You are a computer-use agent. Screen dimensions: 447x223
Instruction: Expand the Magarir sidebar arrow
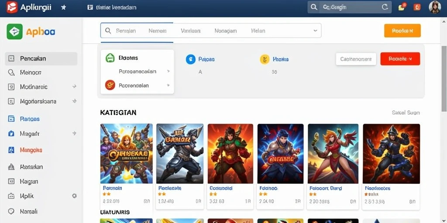[x=74, y=133]
